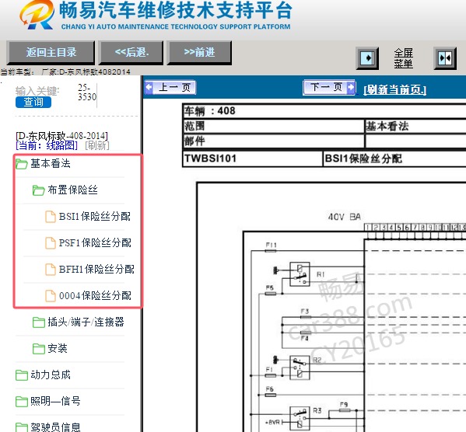Image resolution: width=466 pixels, height=432 pixels.
Task: Click the Chang Yi platform logo
Action: coord(37,15)
